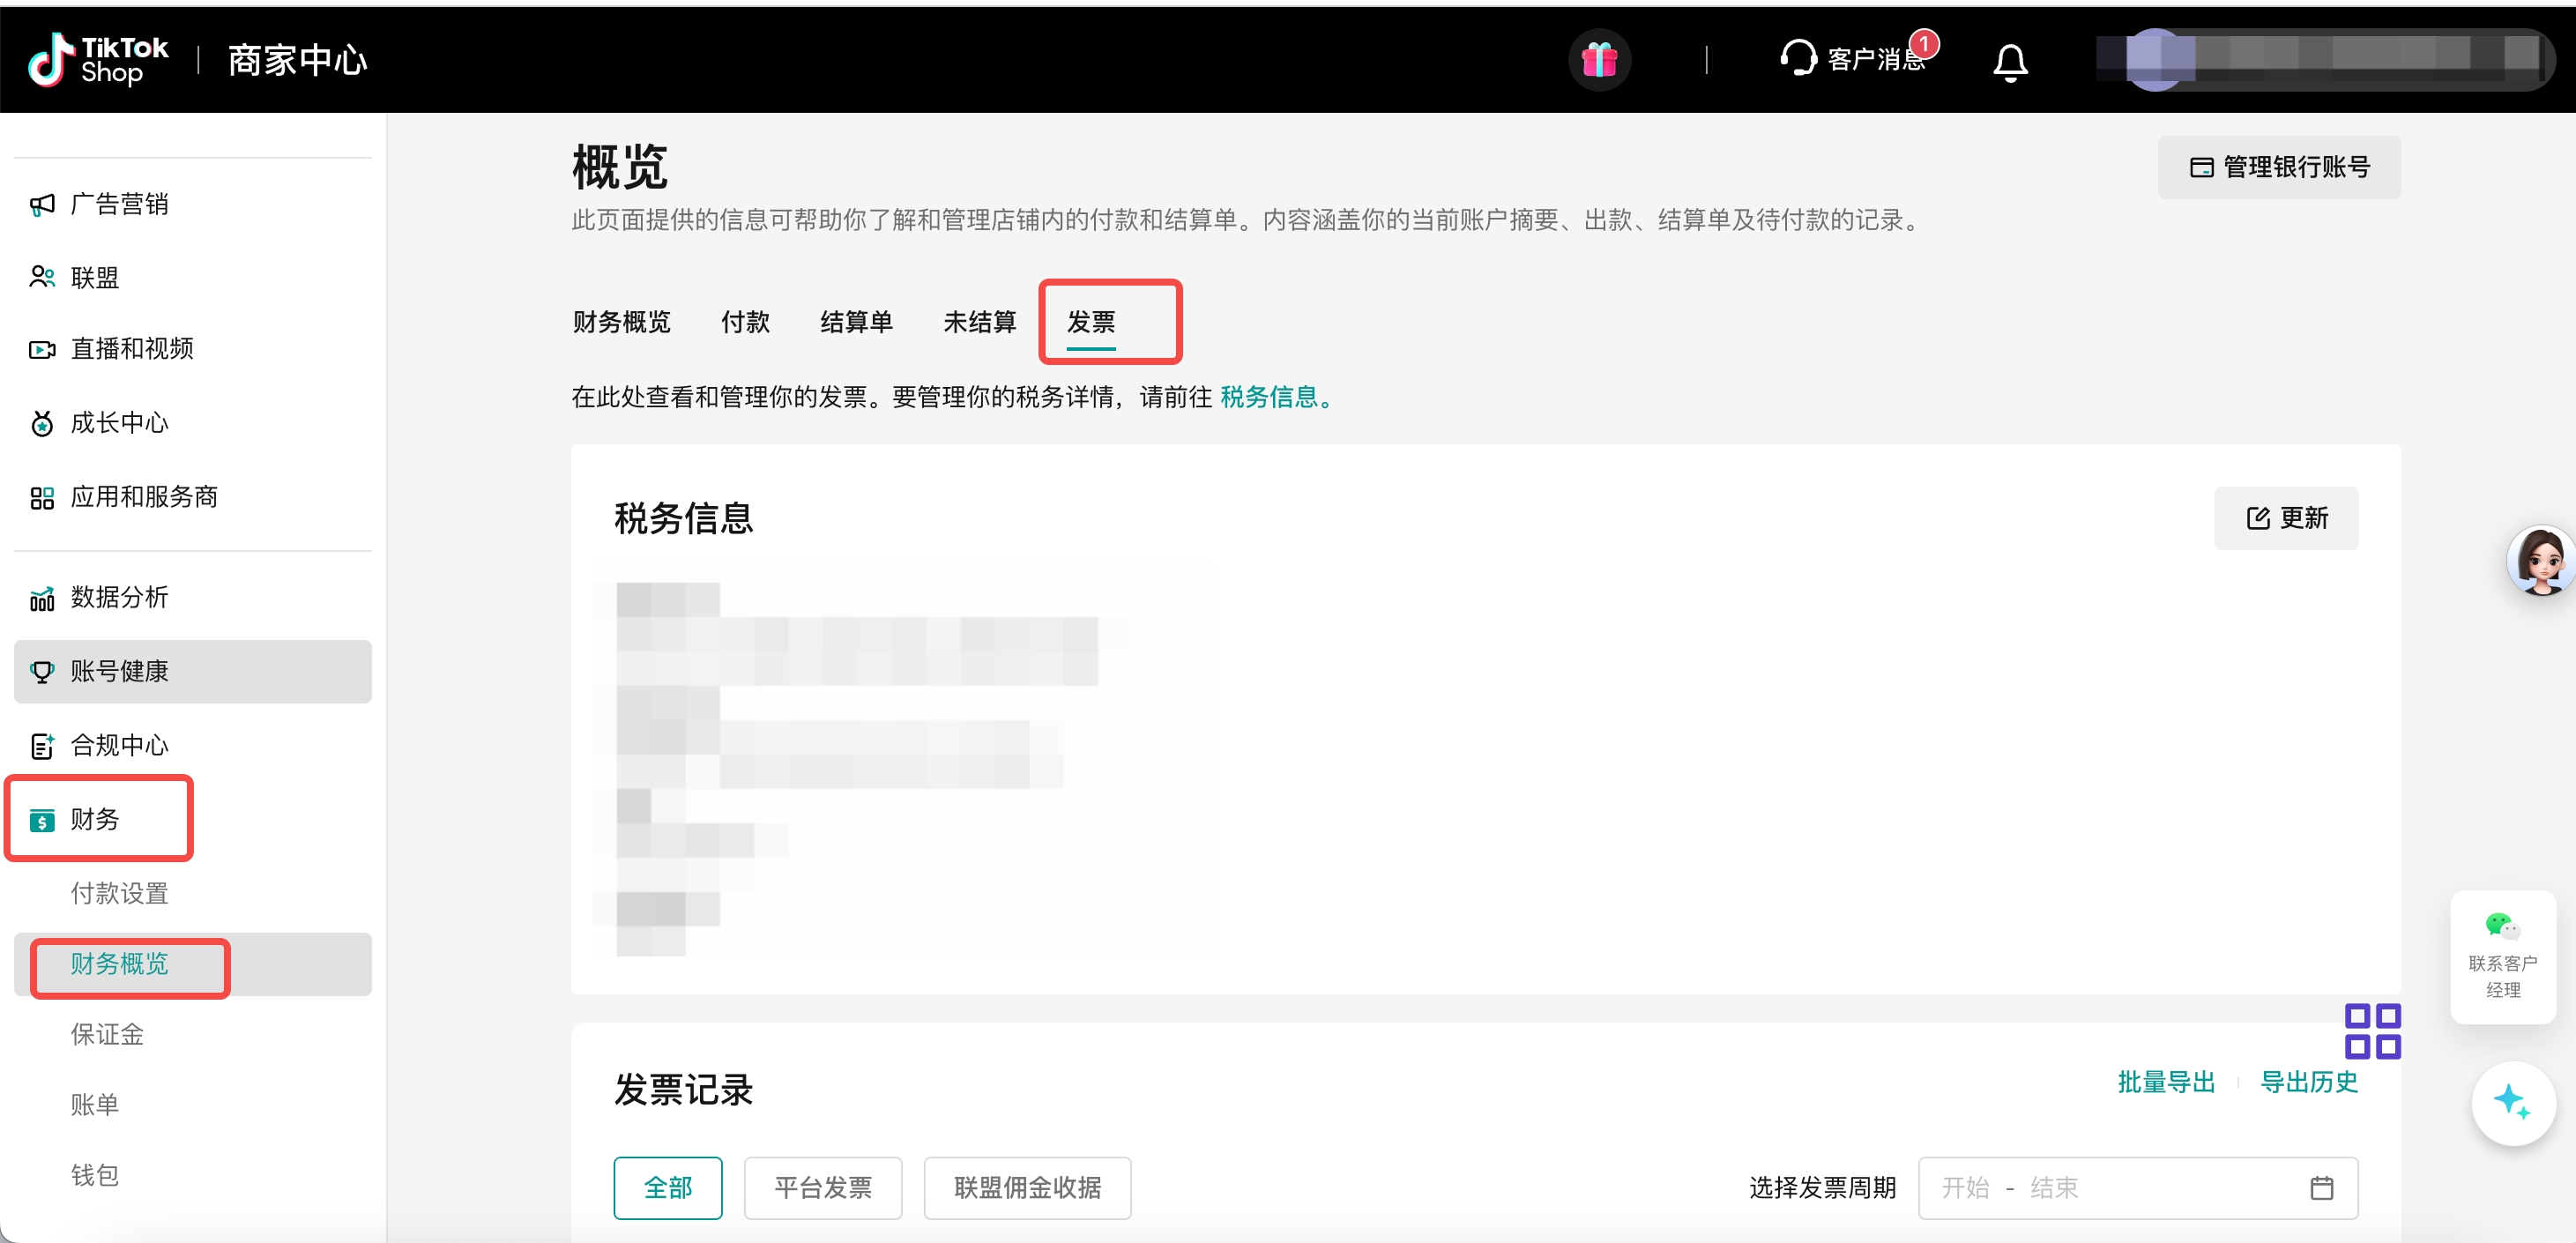
Task: Open the notification bell
Action: [2009, 62]
